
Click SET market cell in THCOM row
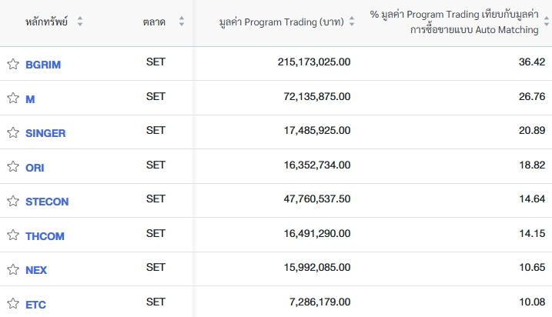coord(156,233)
